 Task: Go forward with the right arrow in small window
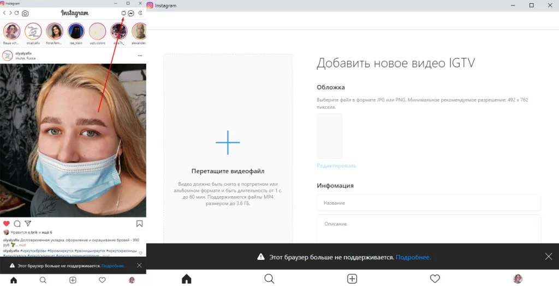(10, 13)
